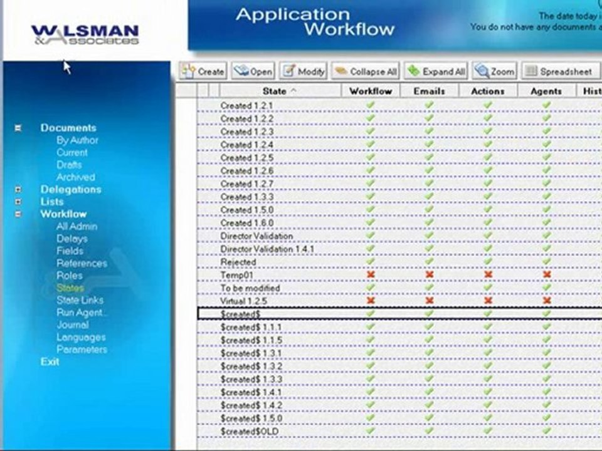
Task: Open the By Author documents view
Action: coord(77,140)
